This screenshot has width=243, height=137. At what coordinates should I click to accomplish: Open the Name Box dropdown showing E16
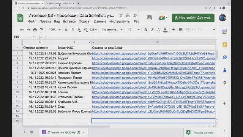tap(33, 37)
